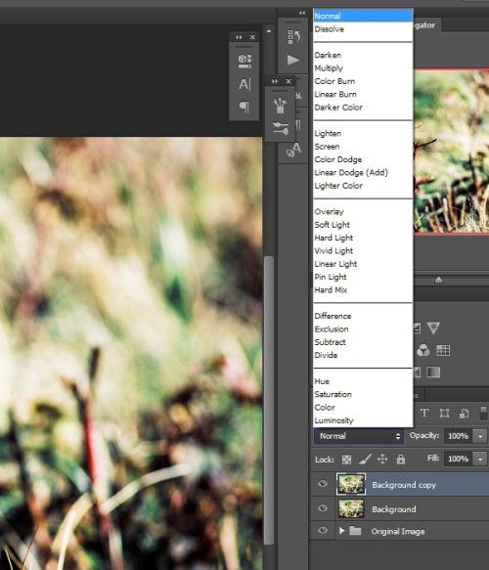Image resolution: width=489 pixels, height=570 pixels.
Task: Open the Opacity dropdown arrow
Action: pos(480,436)
